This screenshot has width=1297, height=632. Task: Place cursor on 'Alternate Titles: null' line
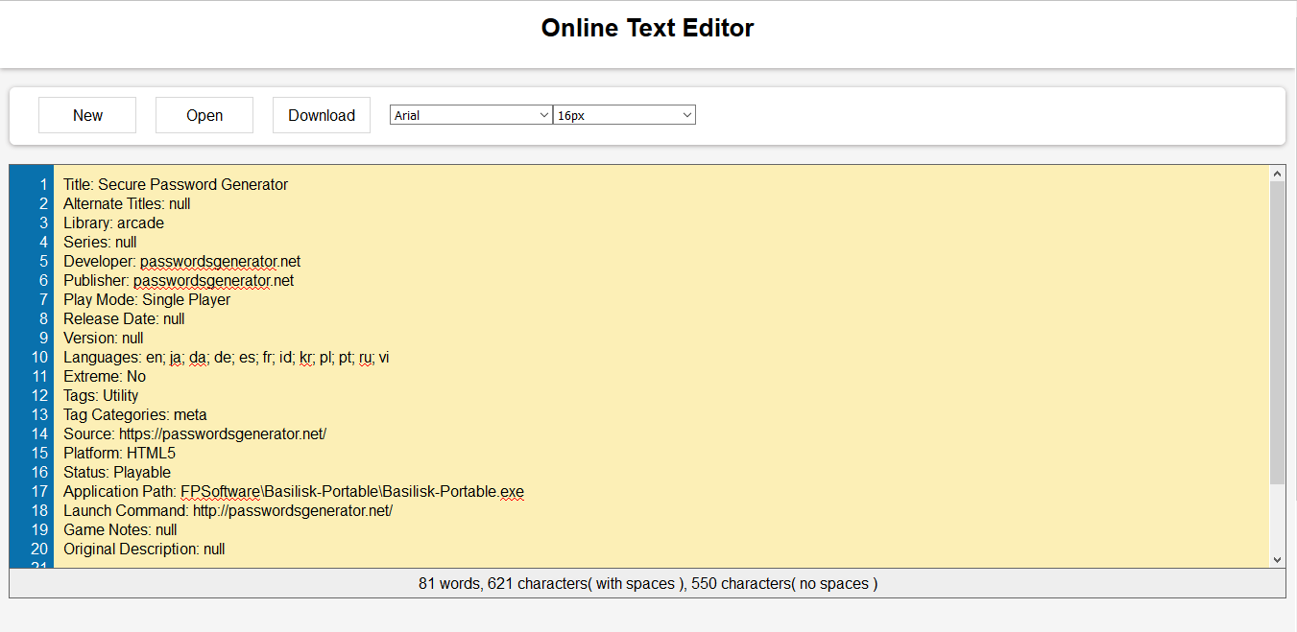tap(127, 203)
